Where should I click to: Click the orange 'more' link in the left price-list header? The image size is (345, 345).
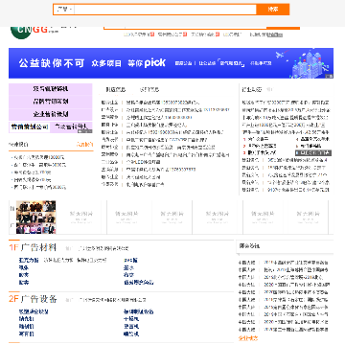(84, 145)
